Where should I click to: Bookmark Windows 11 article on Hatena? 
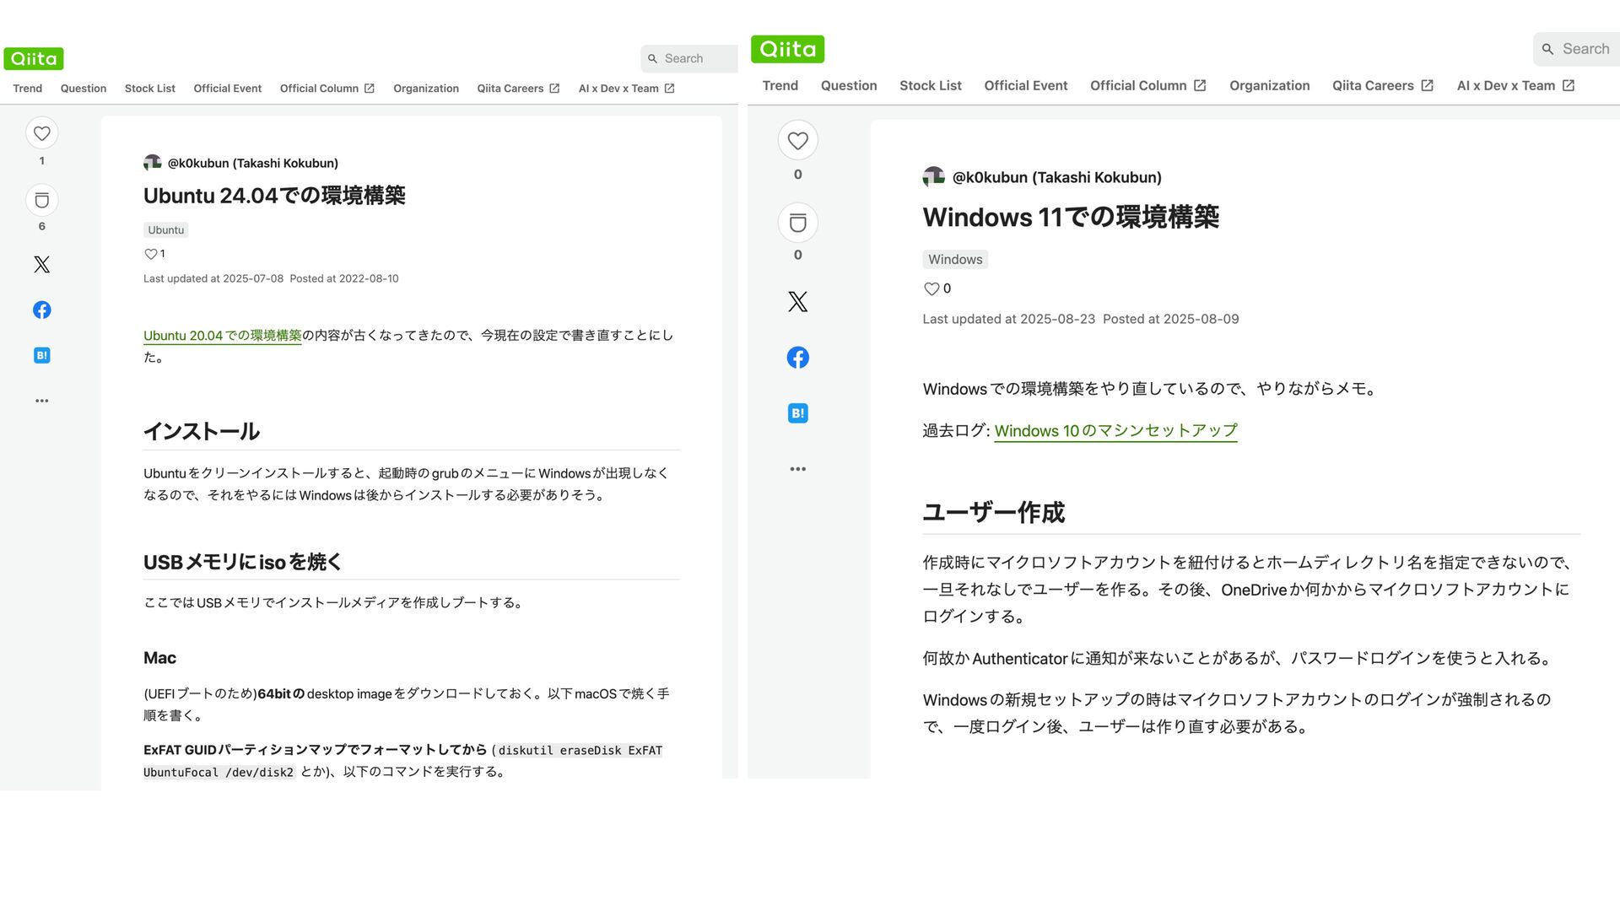pos(797,413)
